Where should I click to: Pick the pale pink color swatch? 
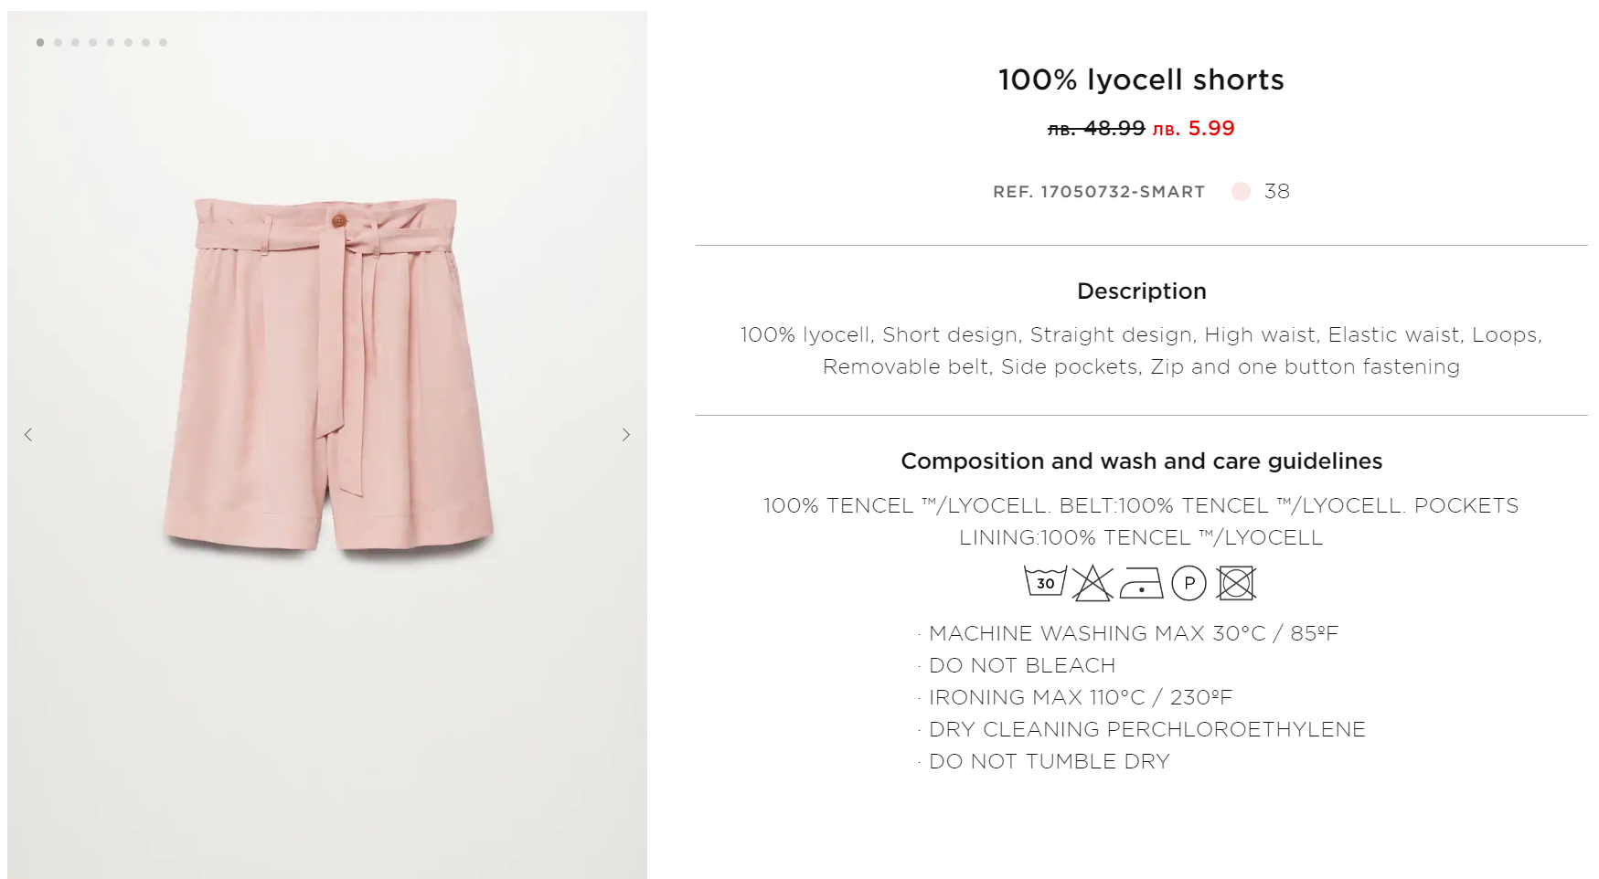1241,191
